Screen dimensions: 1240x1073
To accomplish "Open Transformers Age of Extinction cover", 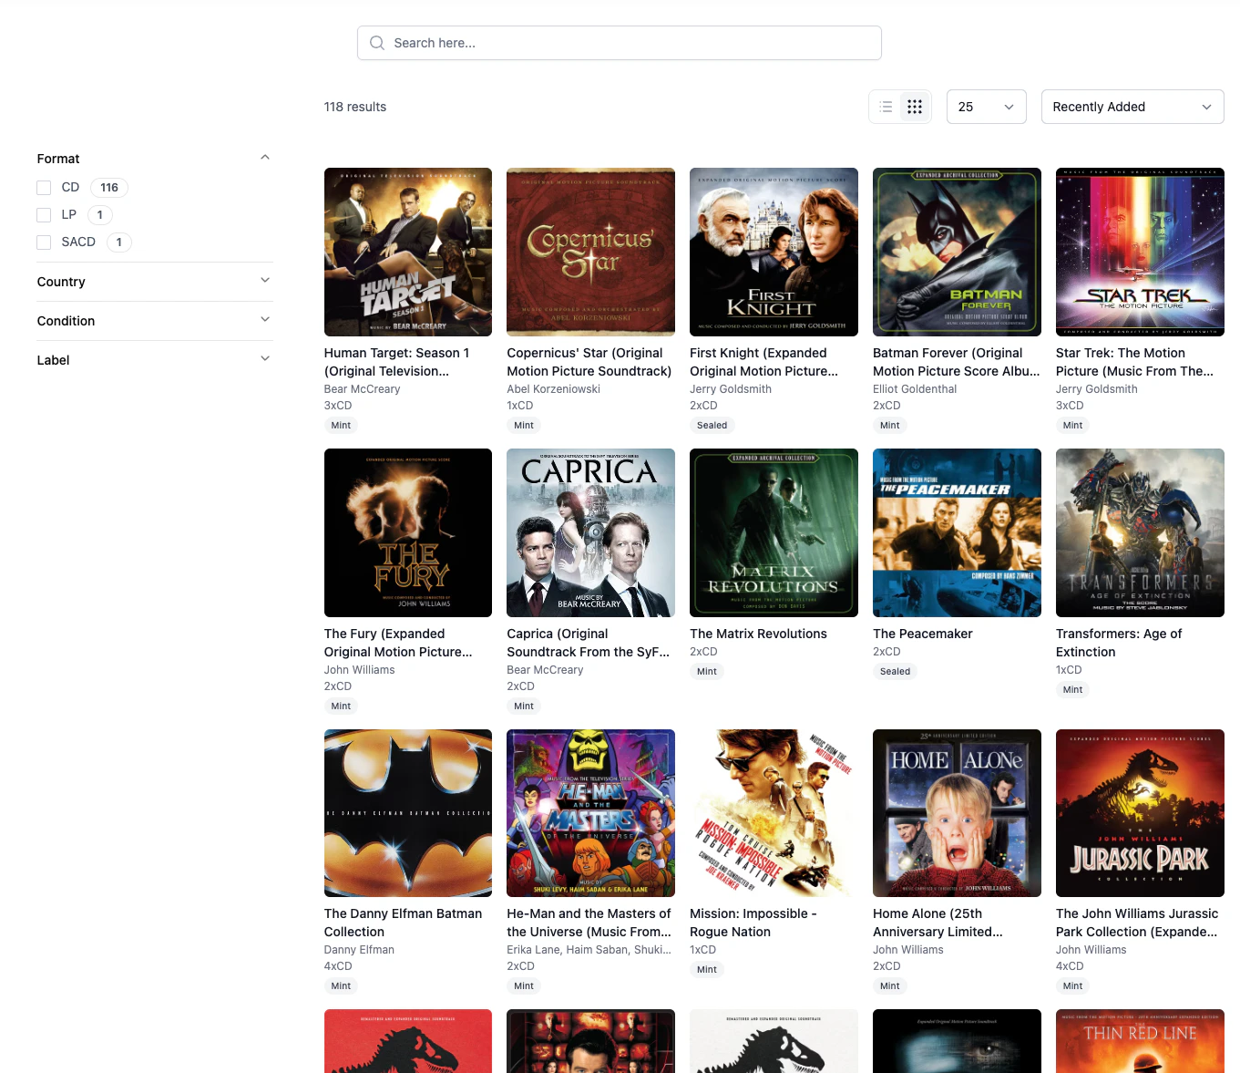I will pos(1140,532).
